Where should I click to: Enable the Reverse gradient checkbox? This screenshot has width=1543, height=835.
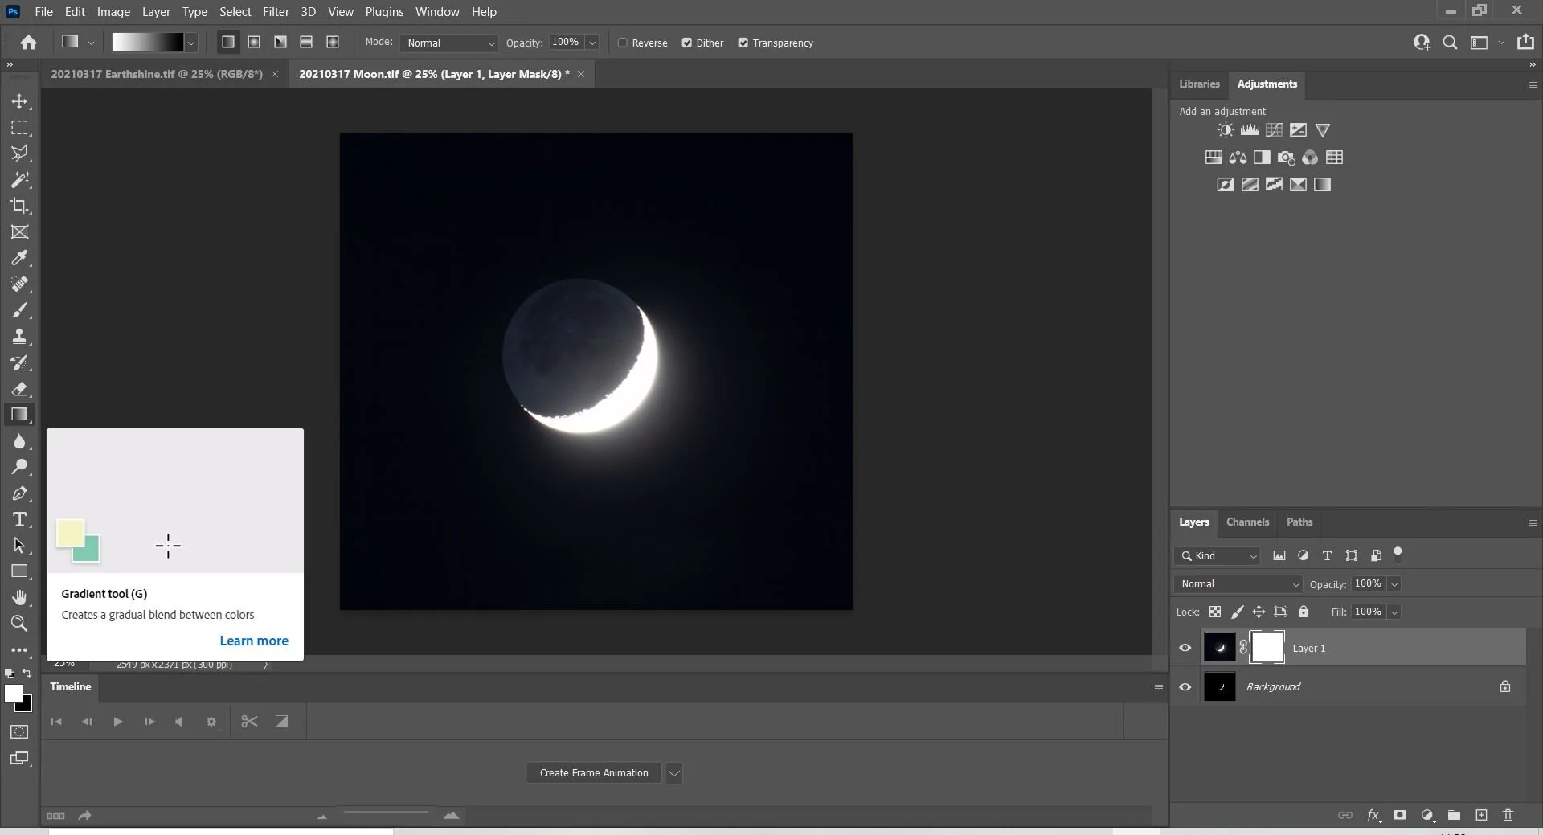[624, 43]
